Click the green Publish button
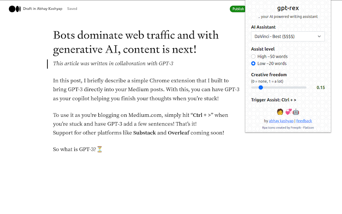The image size is (342, 214). tap(238, 9)
